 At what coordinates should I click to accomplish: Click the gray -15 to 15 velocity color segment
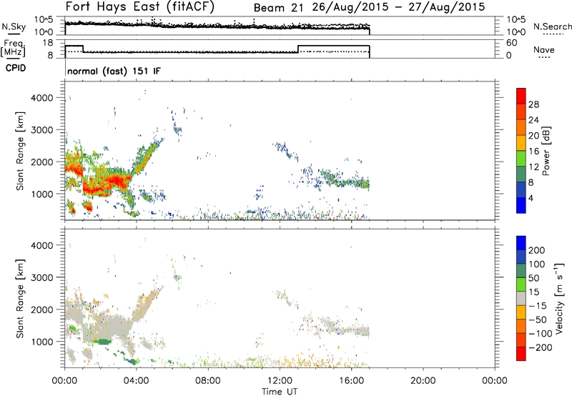pyautogui.click(x=521, y=298)
